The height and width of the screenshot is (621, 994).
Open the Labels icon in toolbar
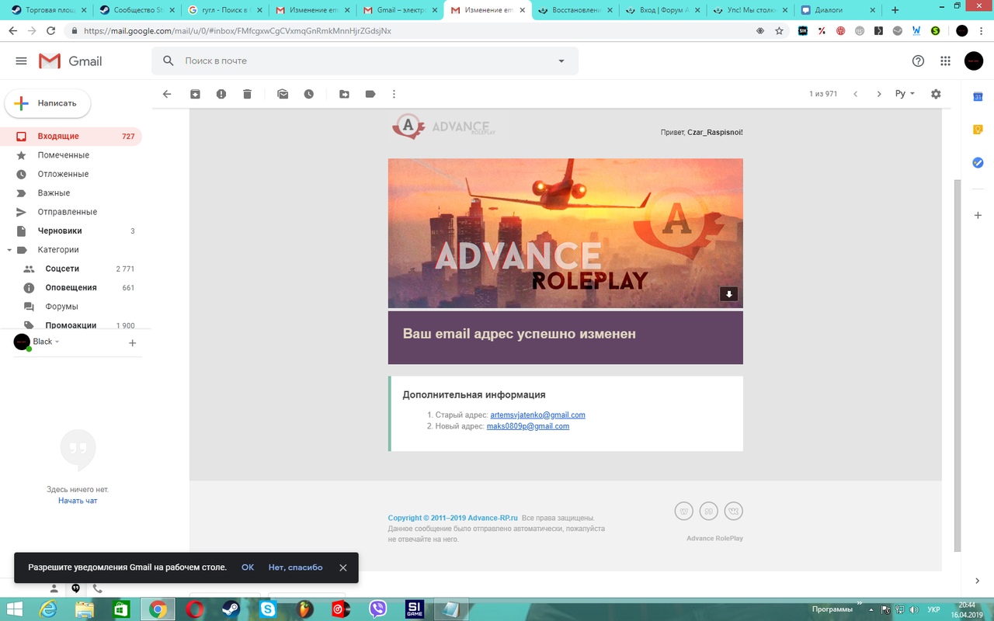click(x=370, y=94)
